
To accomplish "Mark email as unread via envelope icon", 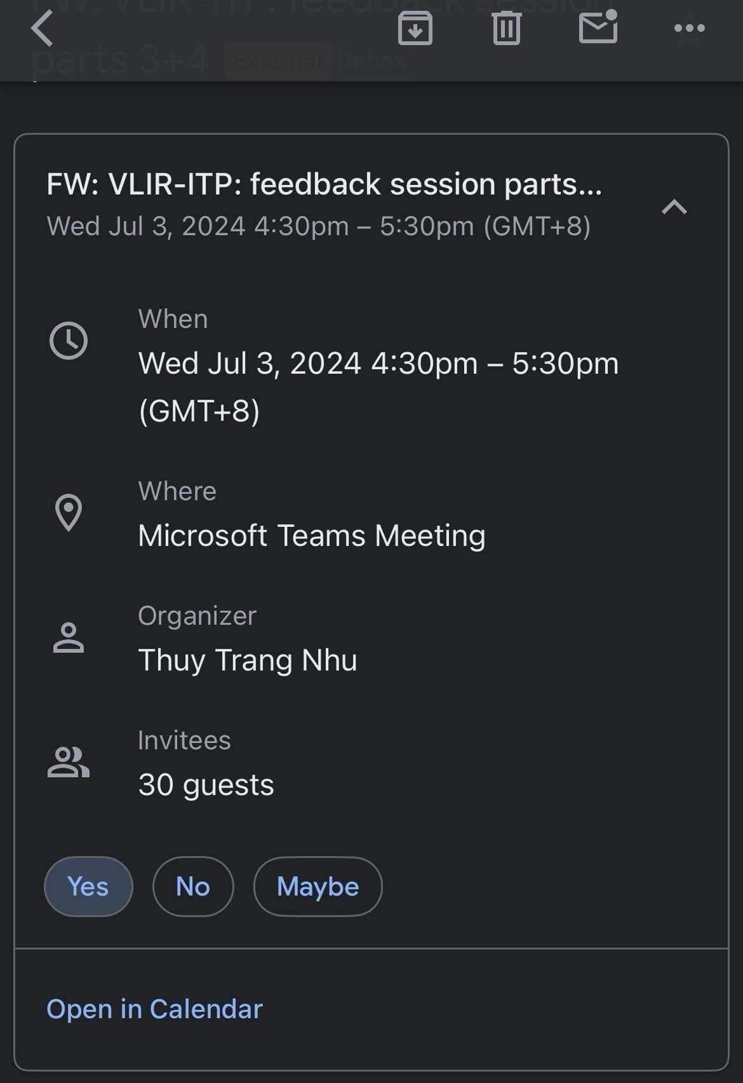I will 598,27.
